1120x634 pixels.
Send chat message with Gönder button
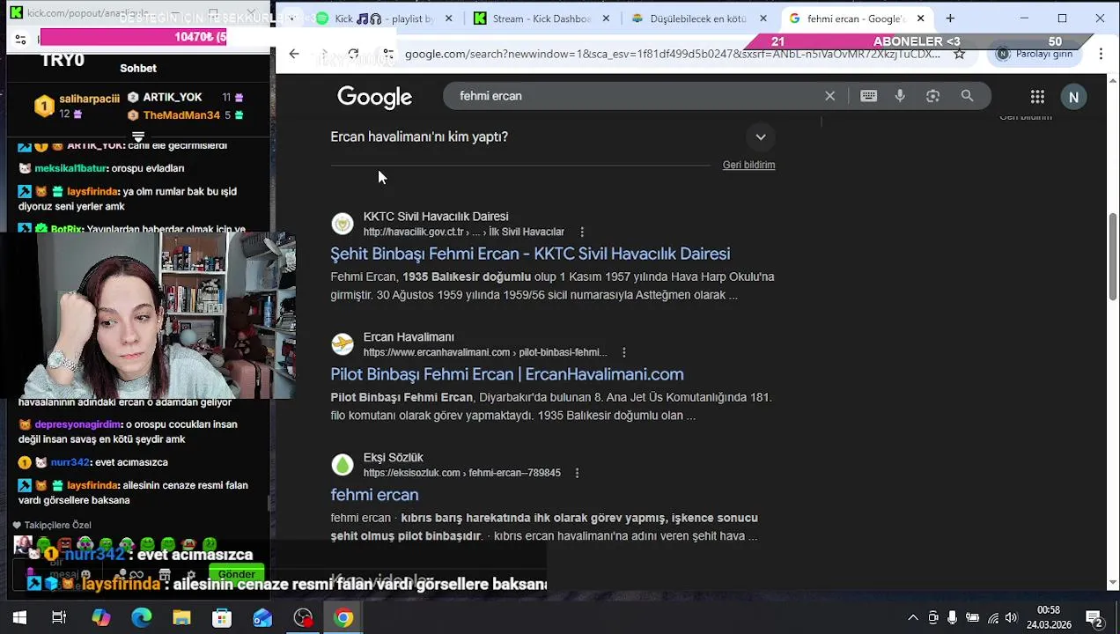[x=237, y=574]
